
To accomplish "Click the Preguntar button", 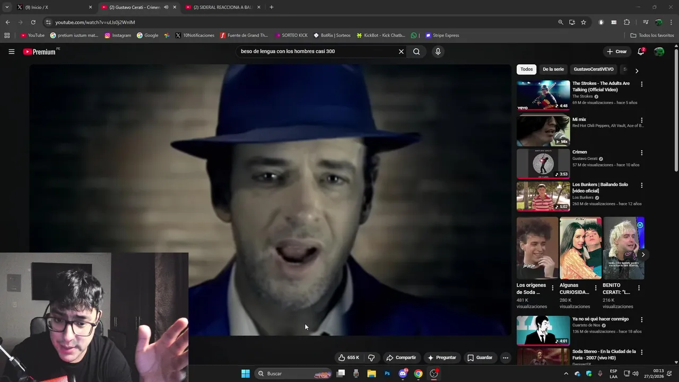I will coord(442,358).
